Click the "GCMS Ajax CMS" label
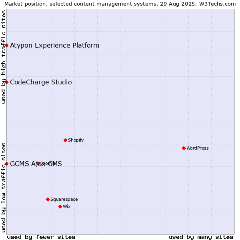 (x=36, y=164)
